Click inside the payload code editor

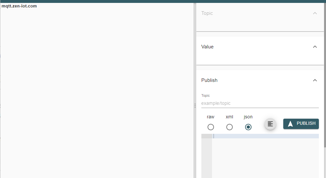[265, 155]
